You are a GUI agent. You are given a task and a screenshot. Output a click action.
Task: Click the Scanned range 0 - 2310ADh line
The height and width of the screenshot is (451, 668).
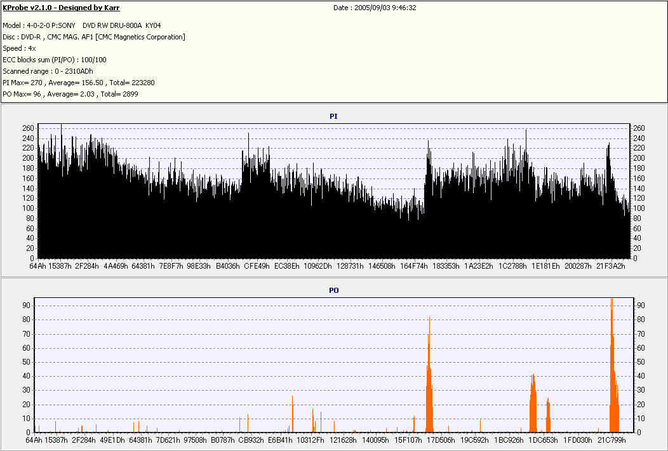(x=48, y=71)
